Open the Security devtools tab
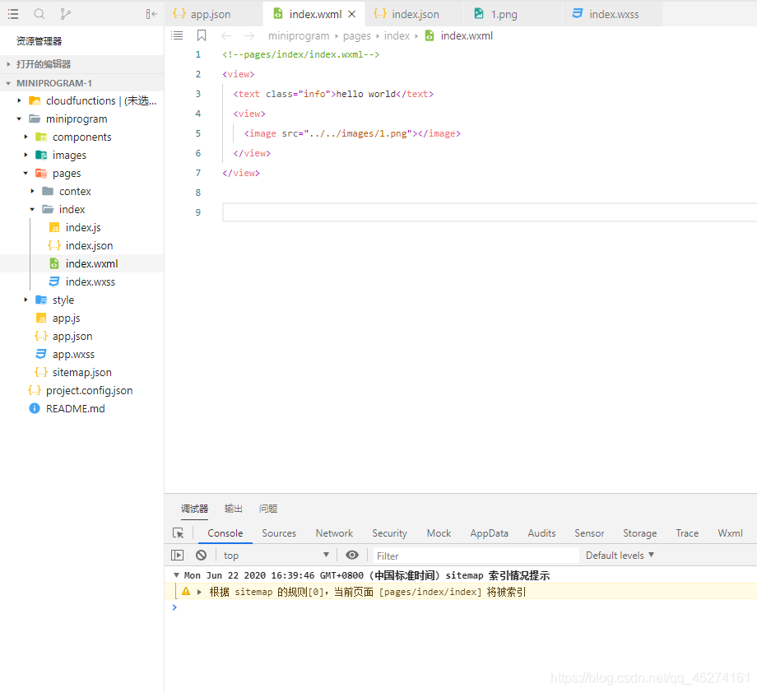 [389, 533]
